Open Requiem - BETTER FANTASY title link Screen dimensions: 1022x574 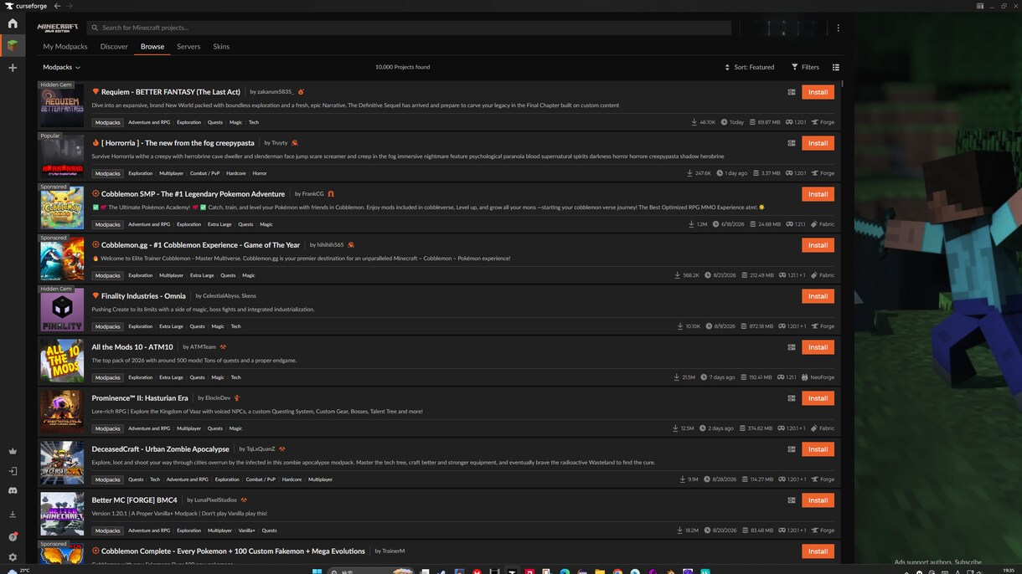[x=171, y=92]
